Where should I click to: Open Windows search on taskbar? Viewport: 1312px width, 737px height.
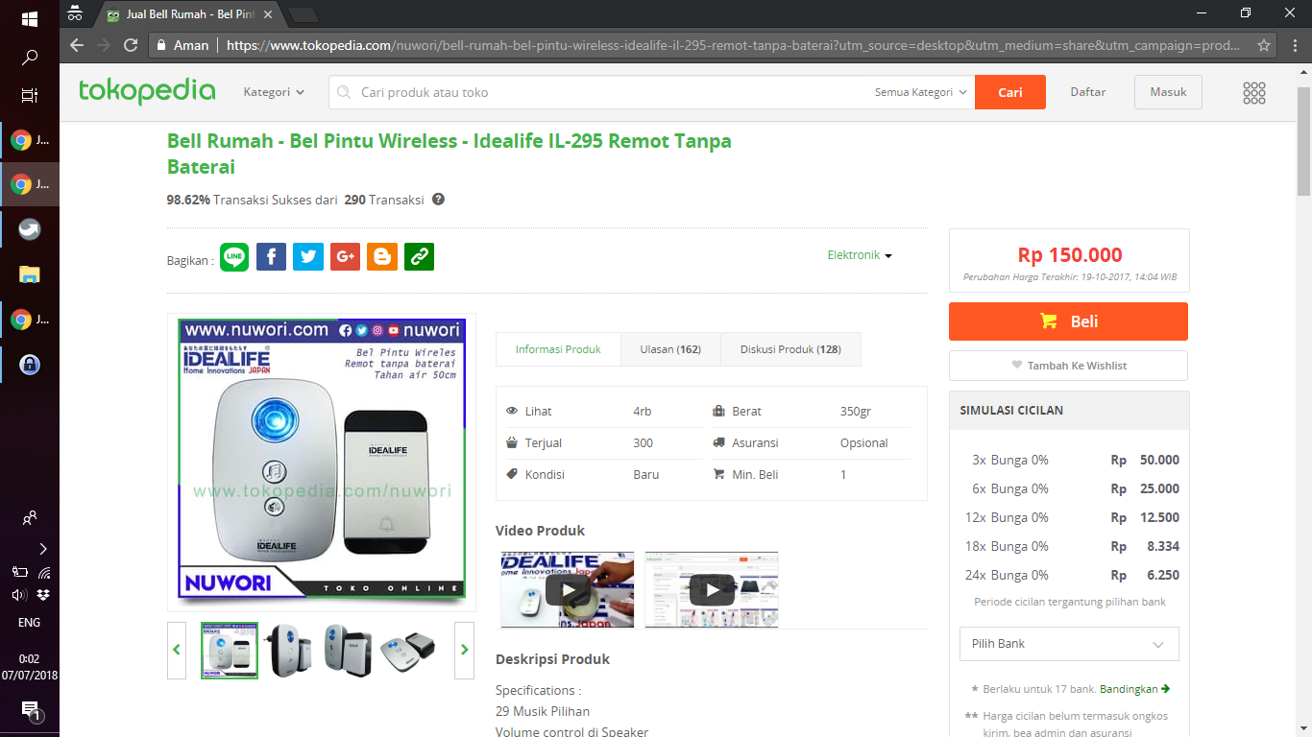pyautogui.click(x=29, y=57)
